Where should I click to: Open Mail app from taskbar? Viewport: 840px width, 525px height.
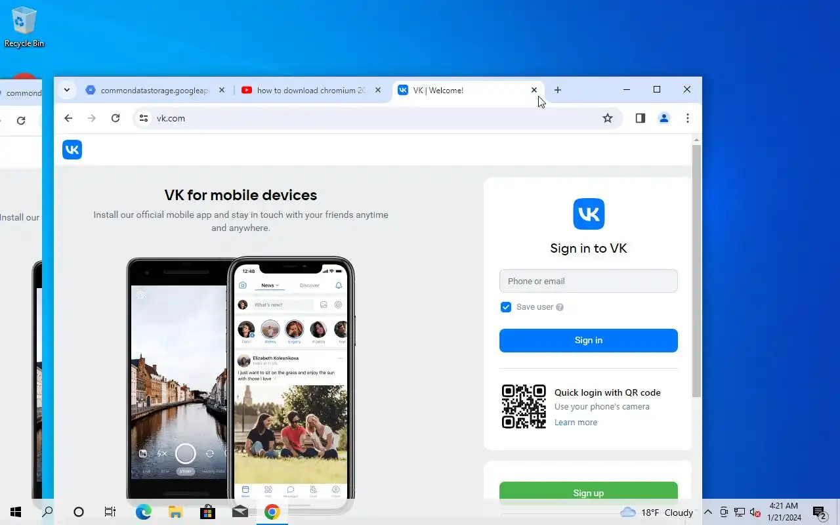(240, 512)
